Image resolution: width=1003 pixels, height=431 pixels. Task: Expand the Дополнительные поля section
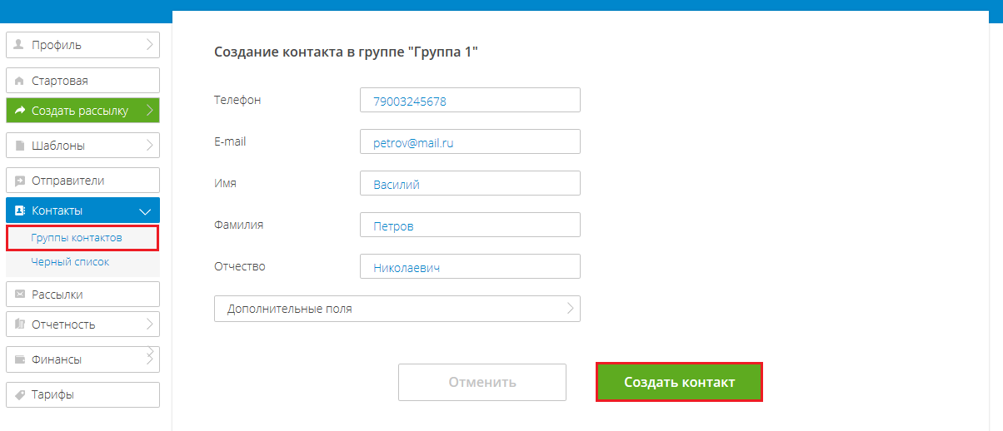point(397,309)
